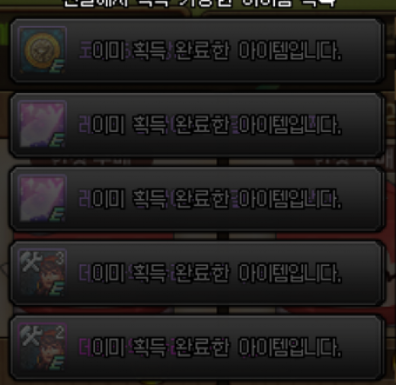
Task: Select the red-haired character icon numbered 2
Action: (x=43, y=347)
